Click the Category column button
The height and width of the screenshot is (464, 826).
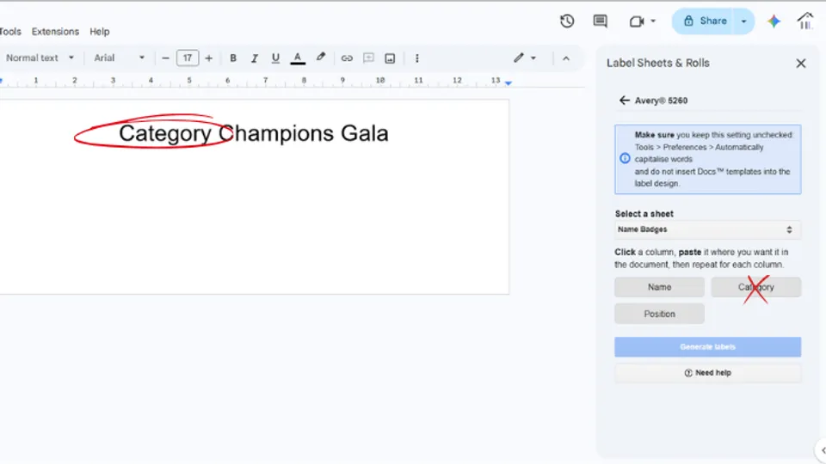point(756,287)
